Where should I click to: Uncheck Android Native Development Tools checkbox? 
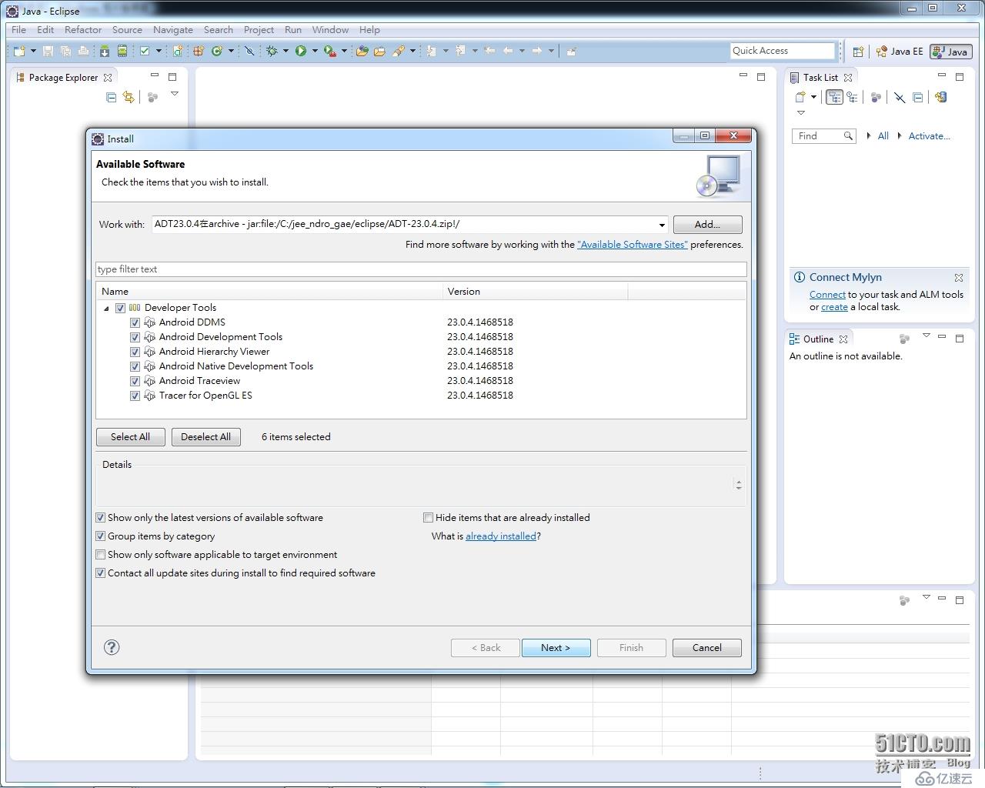coord(135,366)
